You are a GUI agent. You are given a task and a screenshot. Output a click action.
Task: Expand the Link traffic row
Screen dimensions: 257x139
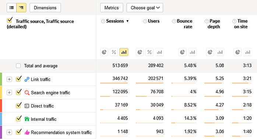click(9, 79)
